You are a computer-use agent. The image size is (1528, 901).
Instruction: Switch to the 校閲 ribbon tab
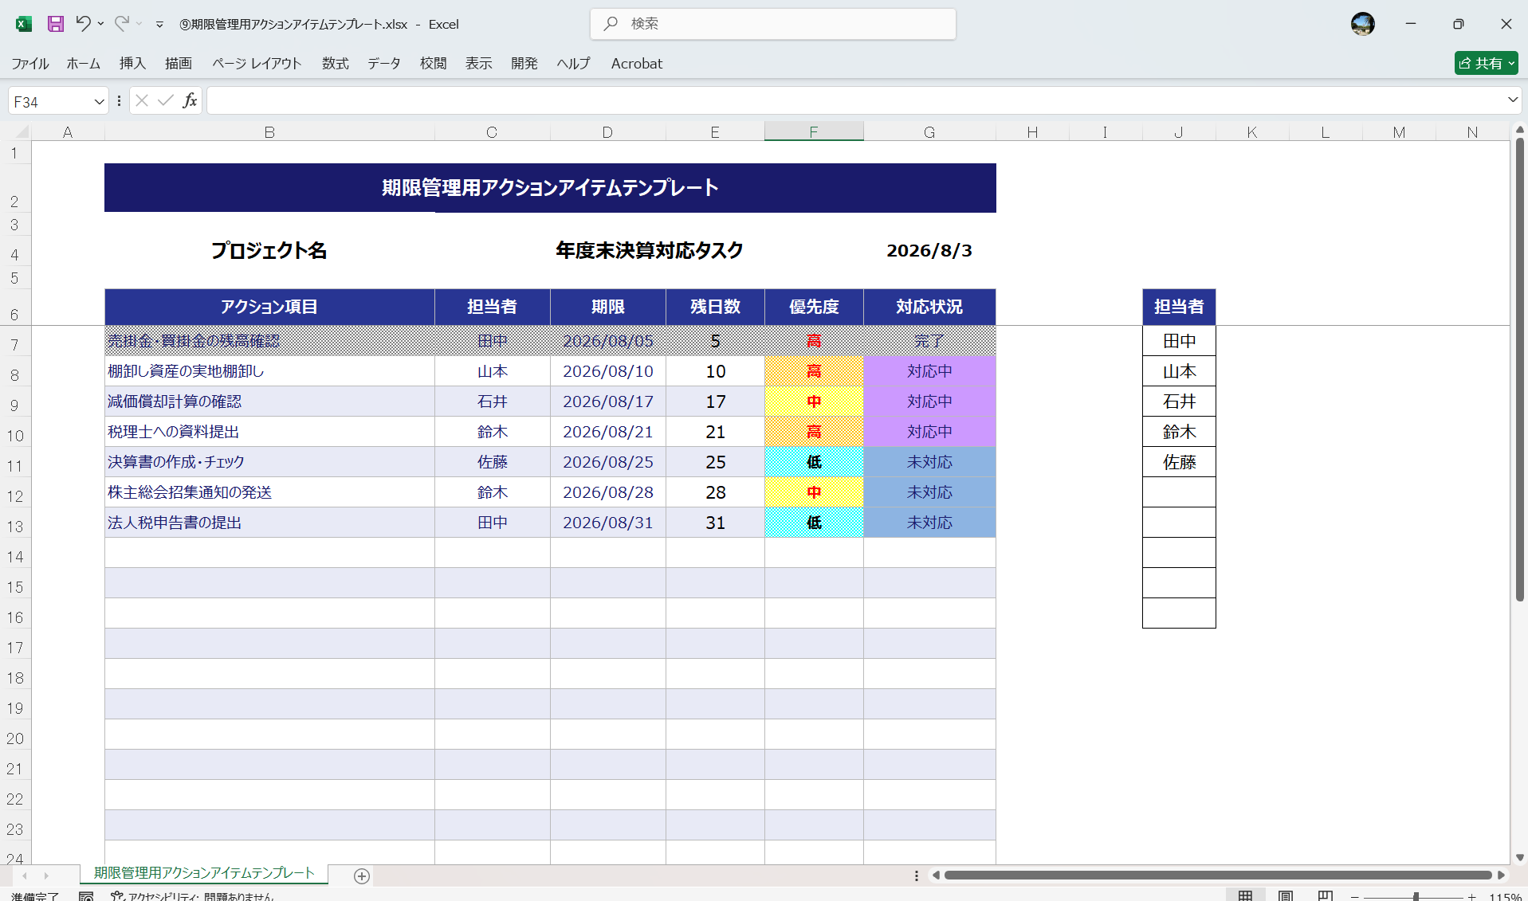pyautogui.click(x=434, y=63)
